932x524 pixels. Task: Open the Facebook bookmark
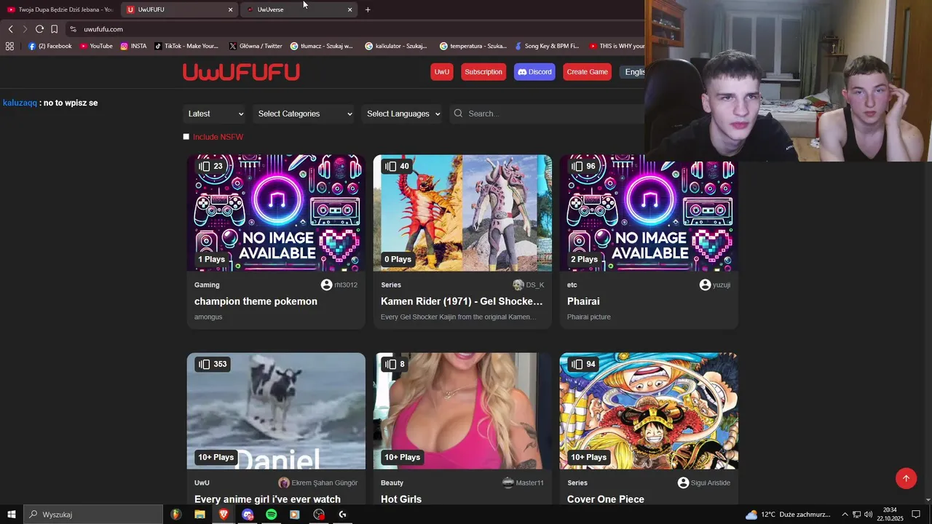50,46
